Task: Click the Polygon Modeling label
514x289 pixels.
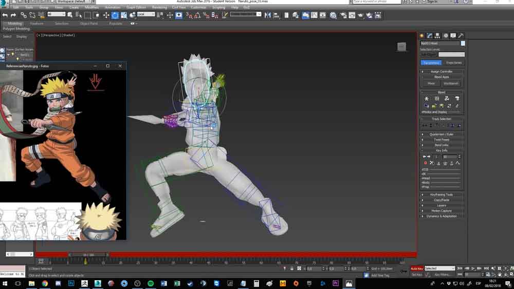Action: (x=16, y=29)
